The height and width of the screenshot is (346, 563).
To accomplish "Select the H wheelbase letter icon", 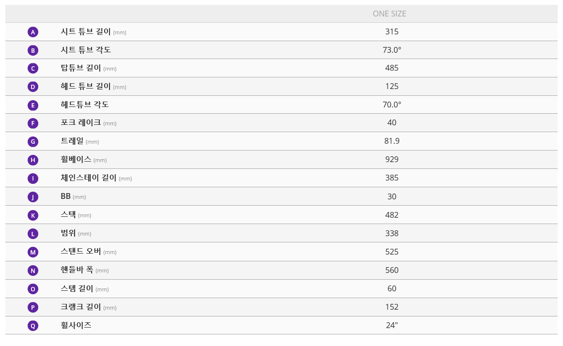I will 33,160.
